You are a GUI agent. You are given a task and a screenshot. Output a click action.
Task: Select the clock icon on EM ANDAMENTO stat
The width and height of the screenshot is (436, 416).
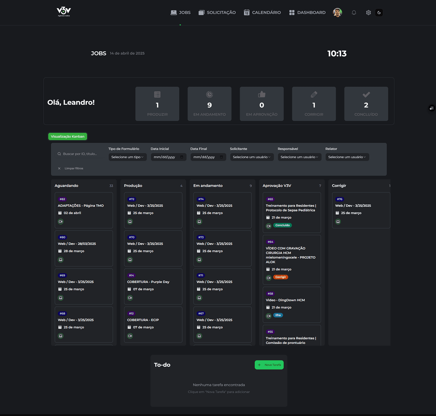[209, 94]
